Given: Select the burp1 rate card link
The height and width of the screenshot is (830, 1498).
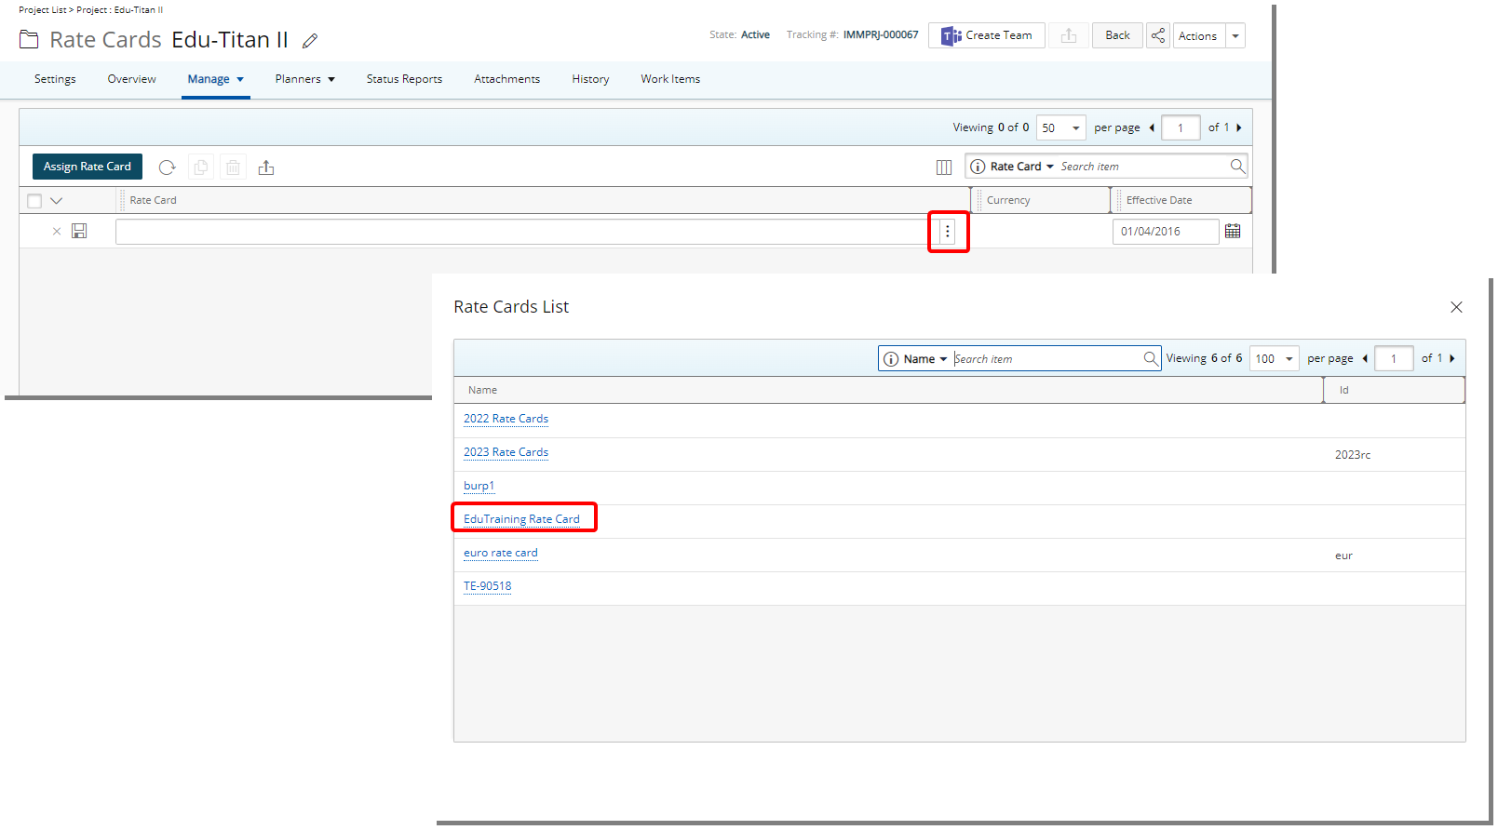Looking at the screenshot, I should [x=479, y=486].
